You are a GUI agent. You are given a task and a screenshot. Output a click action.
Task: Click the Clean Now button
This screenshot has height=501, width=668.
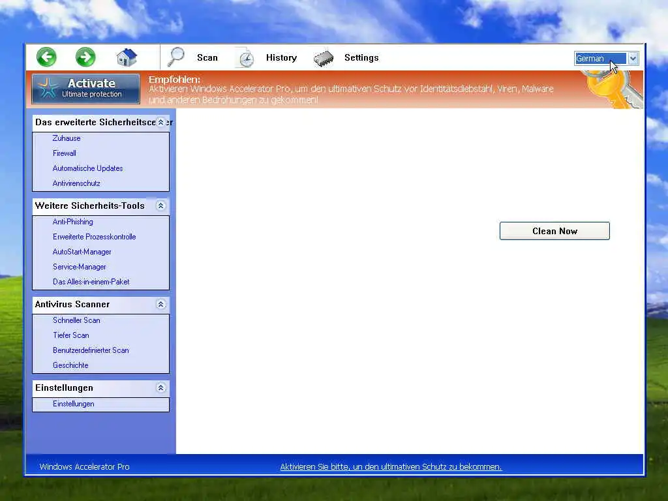tap(554, 231)
